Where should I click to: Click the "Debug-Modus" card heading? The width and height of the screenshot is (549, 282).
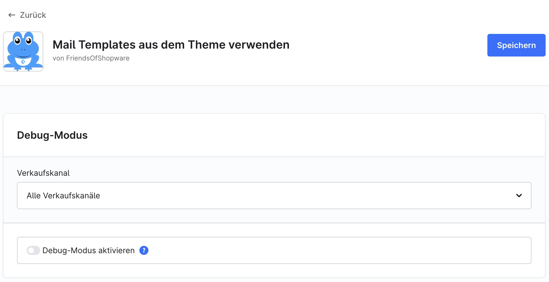click(x=52, y=135)
